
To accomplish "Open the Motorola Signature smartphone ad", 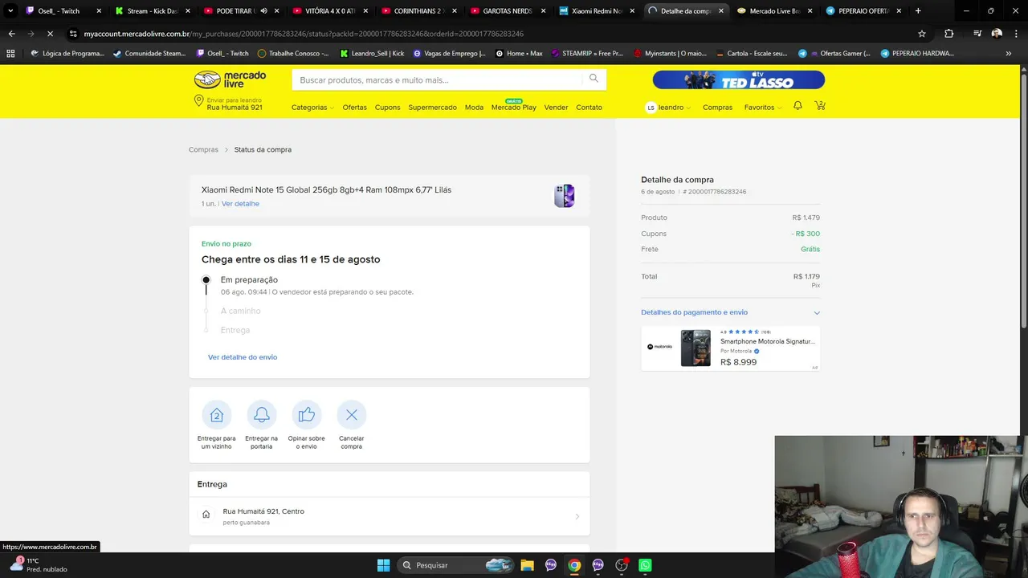I will click(x=730, y=348).
